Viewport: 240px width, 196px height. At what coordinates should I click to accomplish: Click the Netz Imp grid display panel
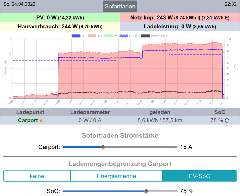[x=180, y=17]
